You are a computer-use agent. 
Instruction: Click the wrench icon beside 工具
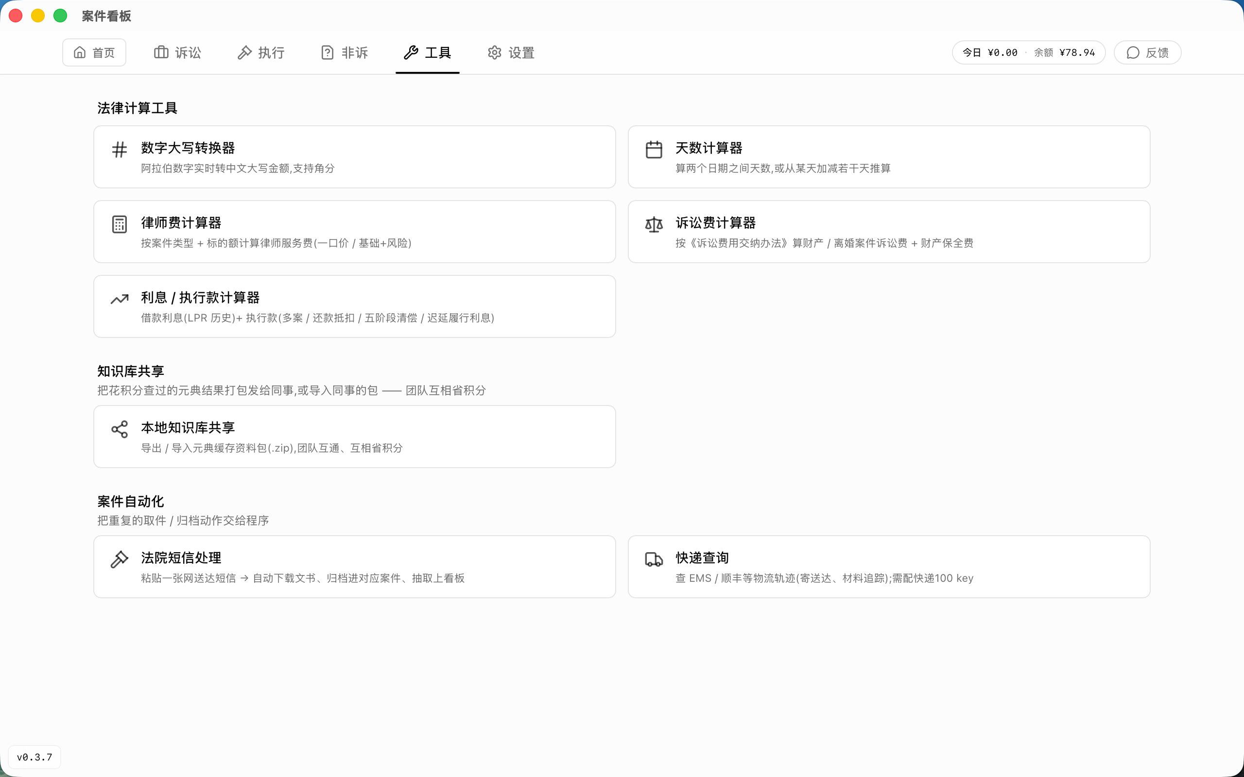point(411,52)
